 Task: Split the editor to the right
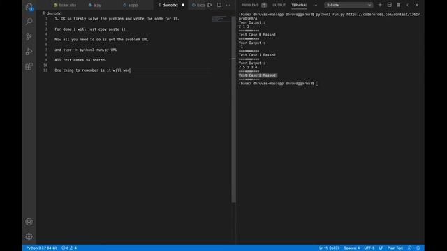pyautogui.click(x=219, y=5)
